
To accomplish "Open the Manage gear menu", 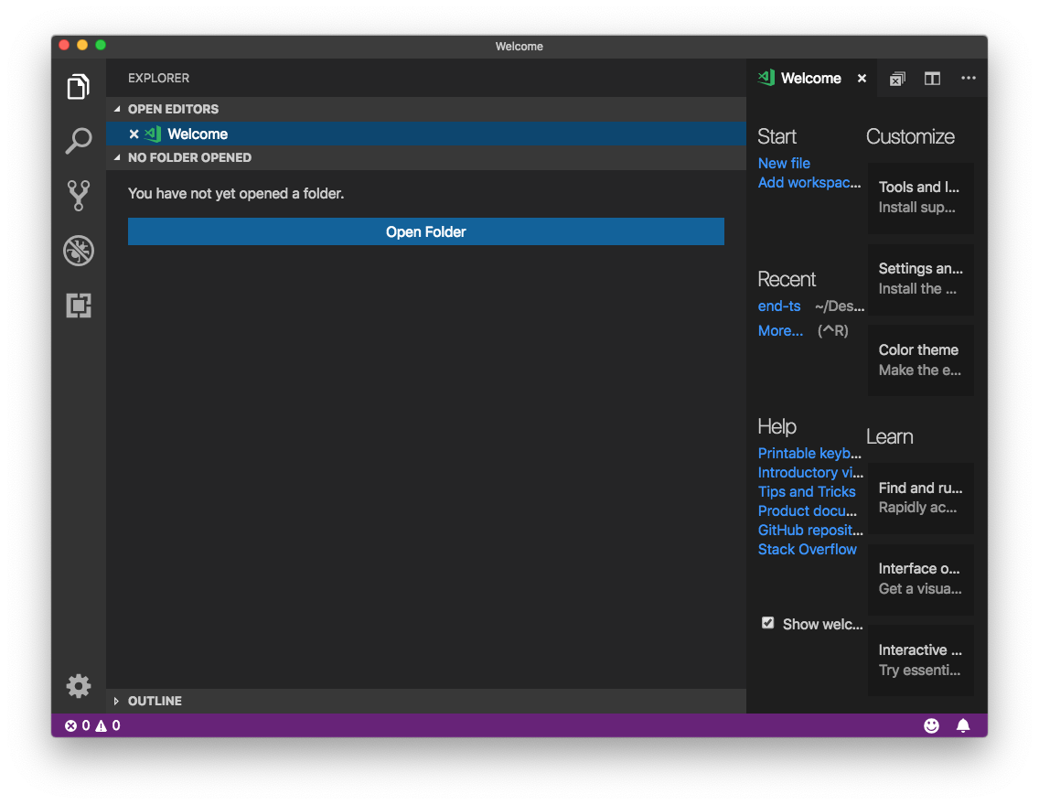I will pyautogui.click(x=78, y=686).
